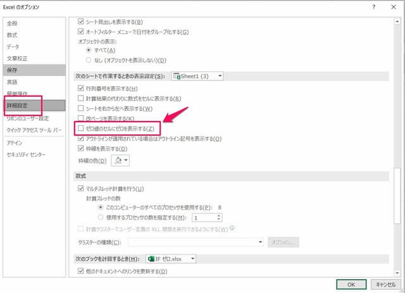Screen dimensions: 405x293
Task: Select なし (オブジェクトを表示しない) radio button
Action: pyautogui.click(x=89, y=60)
